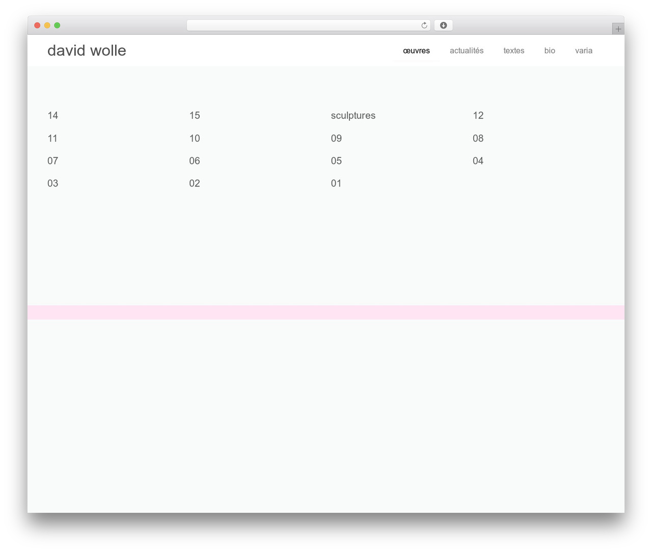652x552 pixels.
Task: Add a new browser tab
Action: pyautogui.click(x=618, y=29)
